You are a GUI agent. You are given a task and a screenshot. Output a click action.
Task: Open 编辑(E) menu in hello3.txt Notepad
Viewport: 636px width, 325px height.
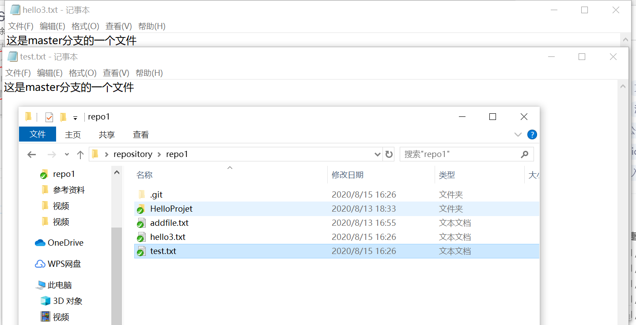point(53,26)
